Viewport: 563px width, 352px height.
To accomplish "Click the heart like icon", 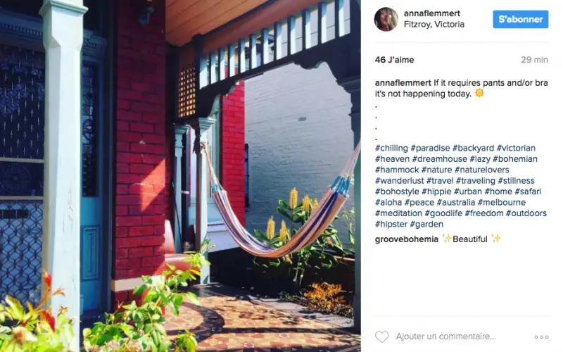I will [381, 337].
